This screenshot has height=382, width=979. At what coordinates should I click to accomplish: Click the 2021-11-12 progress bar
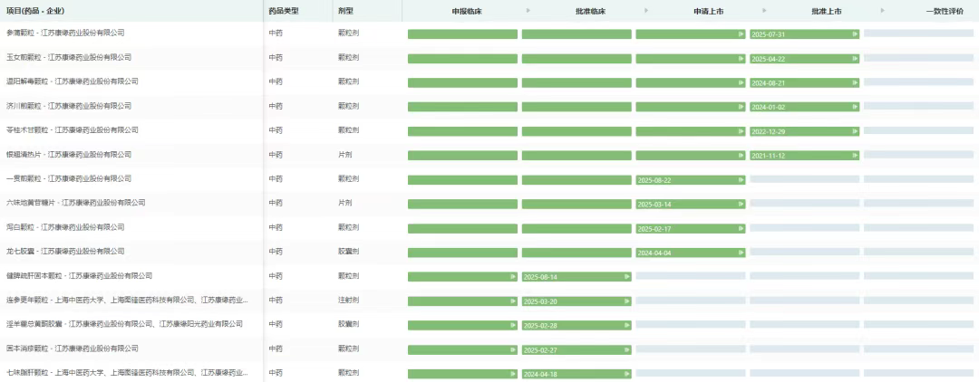point(804,156)
